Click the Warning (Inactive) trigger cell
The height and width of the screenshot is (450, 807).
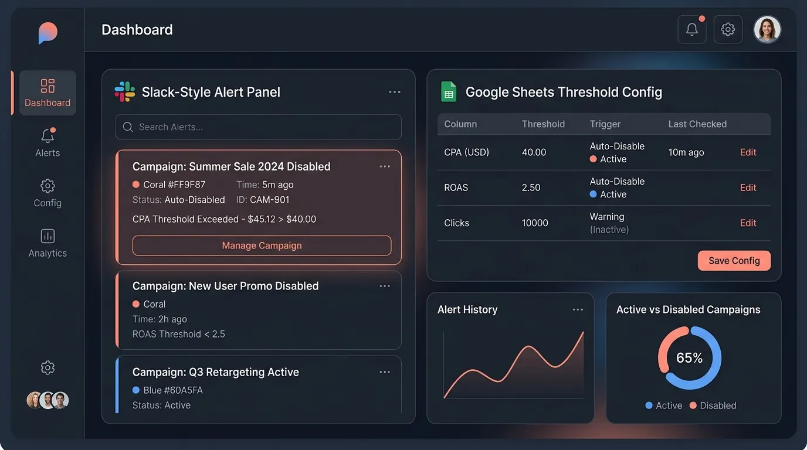click(609, 223)
